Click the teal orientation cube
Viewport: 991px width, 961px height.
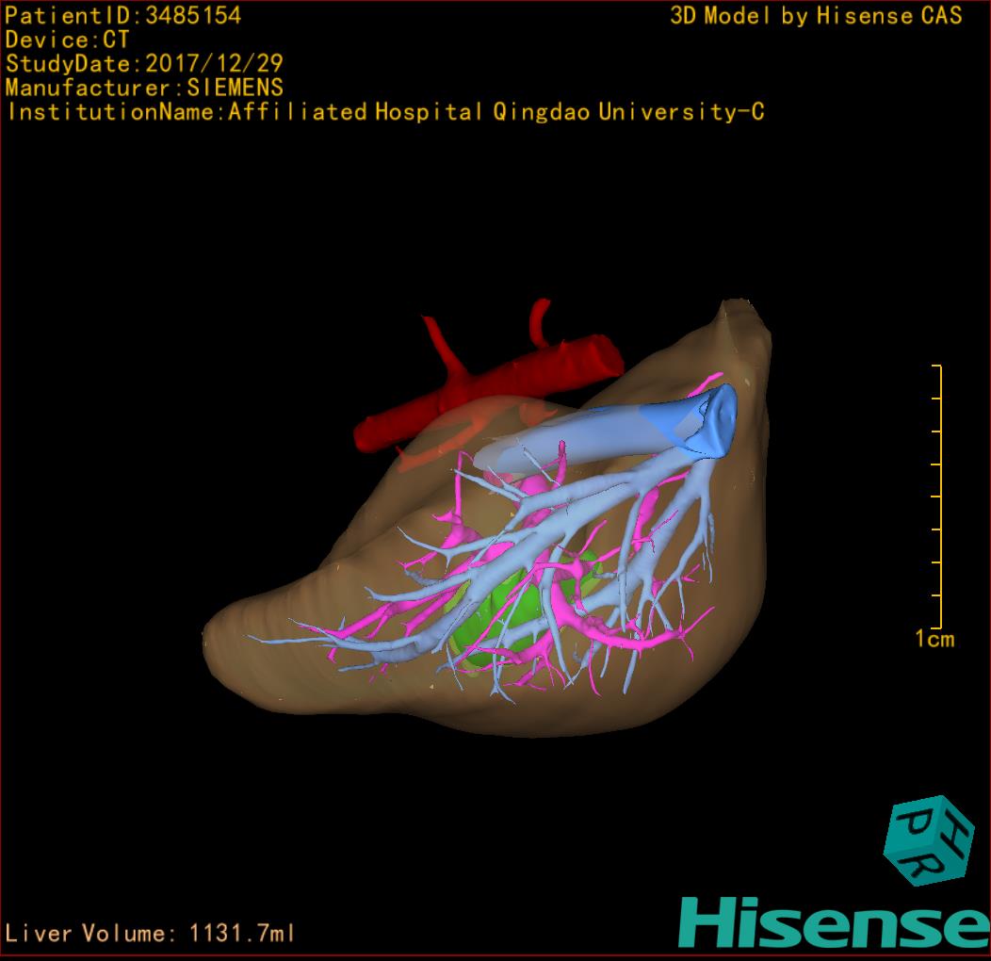928,840
